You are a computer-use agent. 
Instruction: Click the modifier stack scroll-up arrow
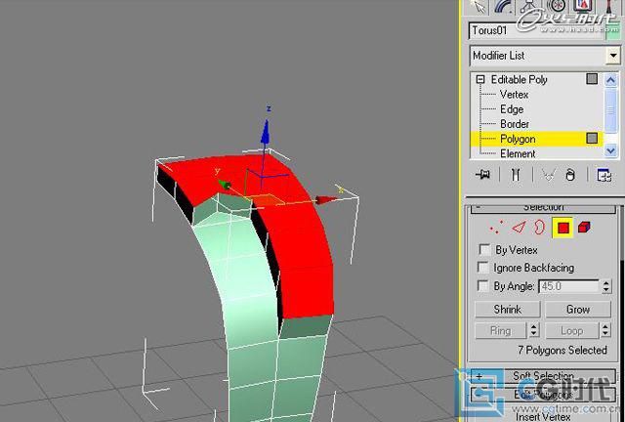tap(611, 80)
